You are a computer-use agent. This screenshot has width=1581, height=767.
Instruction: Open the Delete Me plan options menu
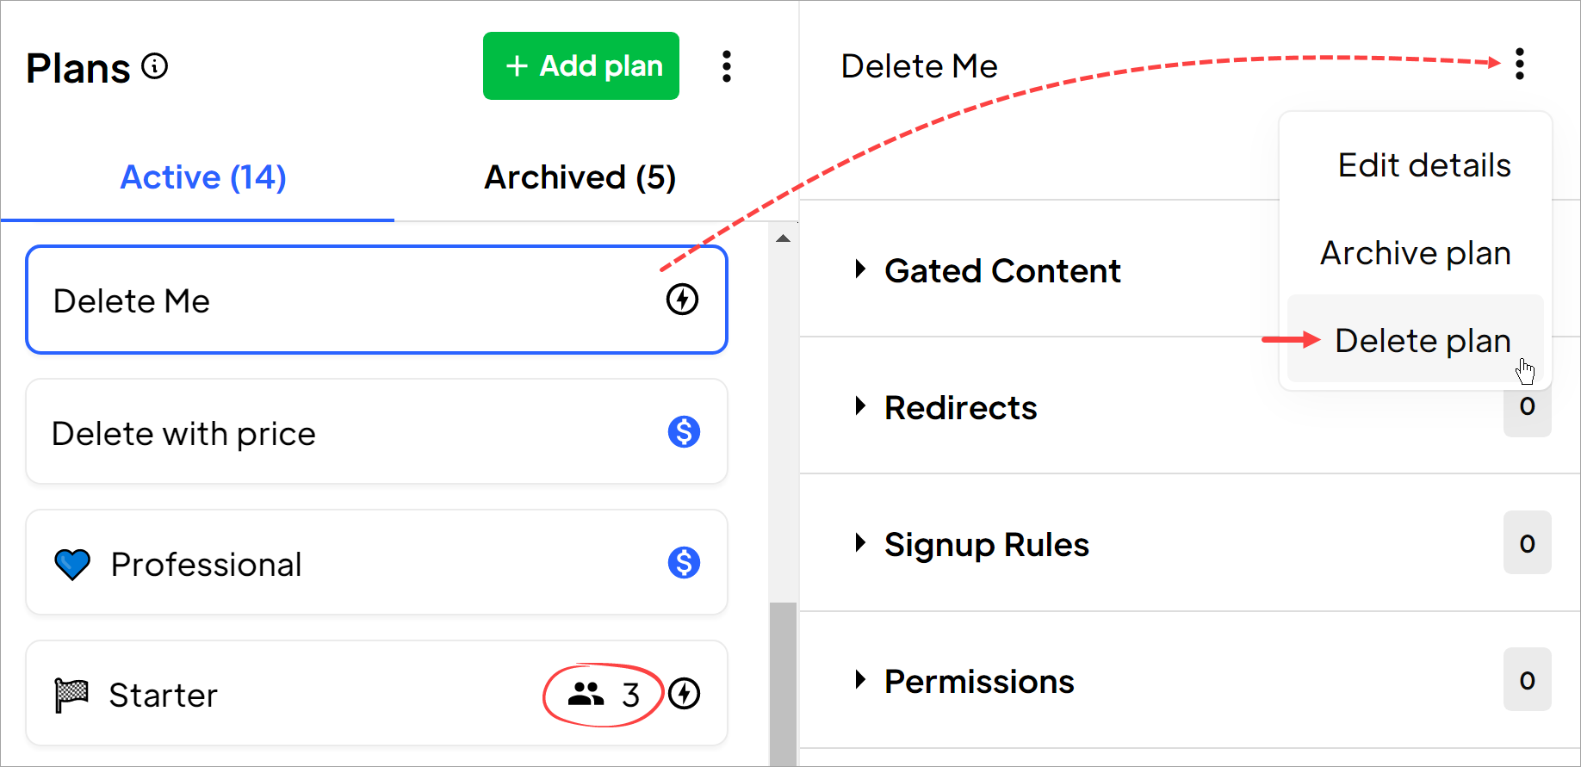click(x=1520, y=64)
